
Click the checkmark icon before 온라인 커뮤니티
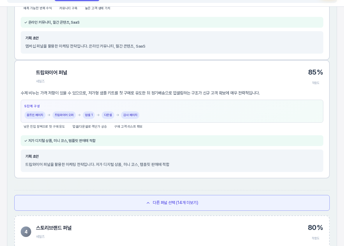point(26,22)
